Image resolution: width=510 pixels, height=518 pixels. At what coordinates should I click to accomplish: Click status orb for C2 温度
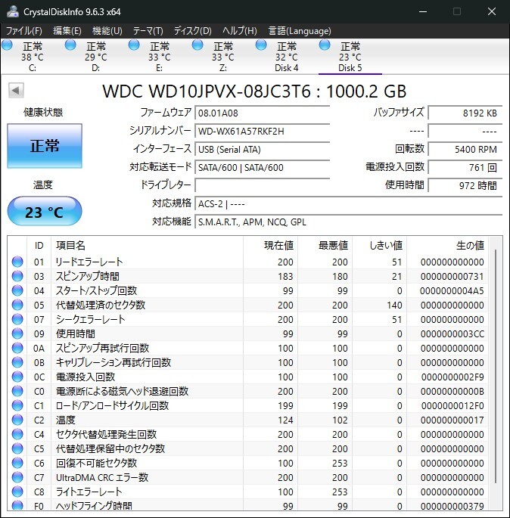(x=17, y=420)
